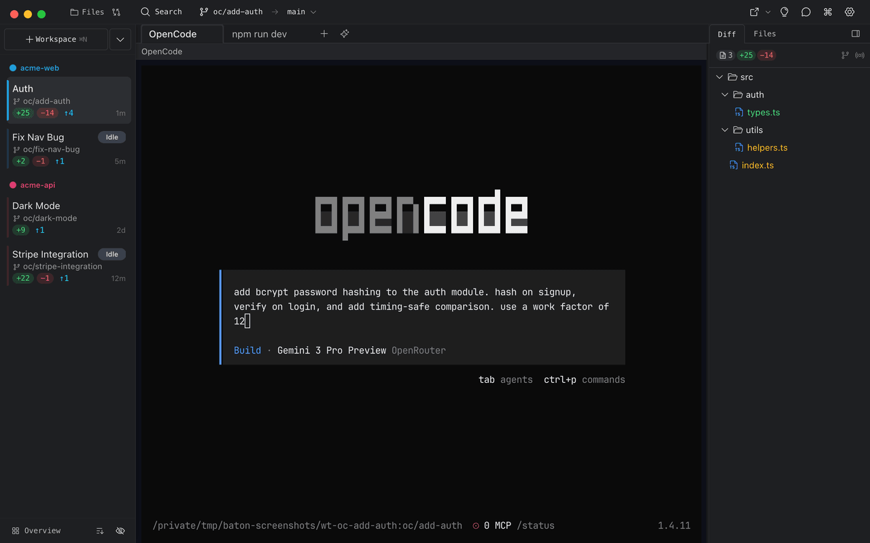This screenshot has height=543, width=870.
Task: Click the open-externally icon in top bar
Action: coord(754,12)
